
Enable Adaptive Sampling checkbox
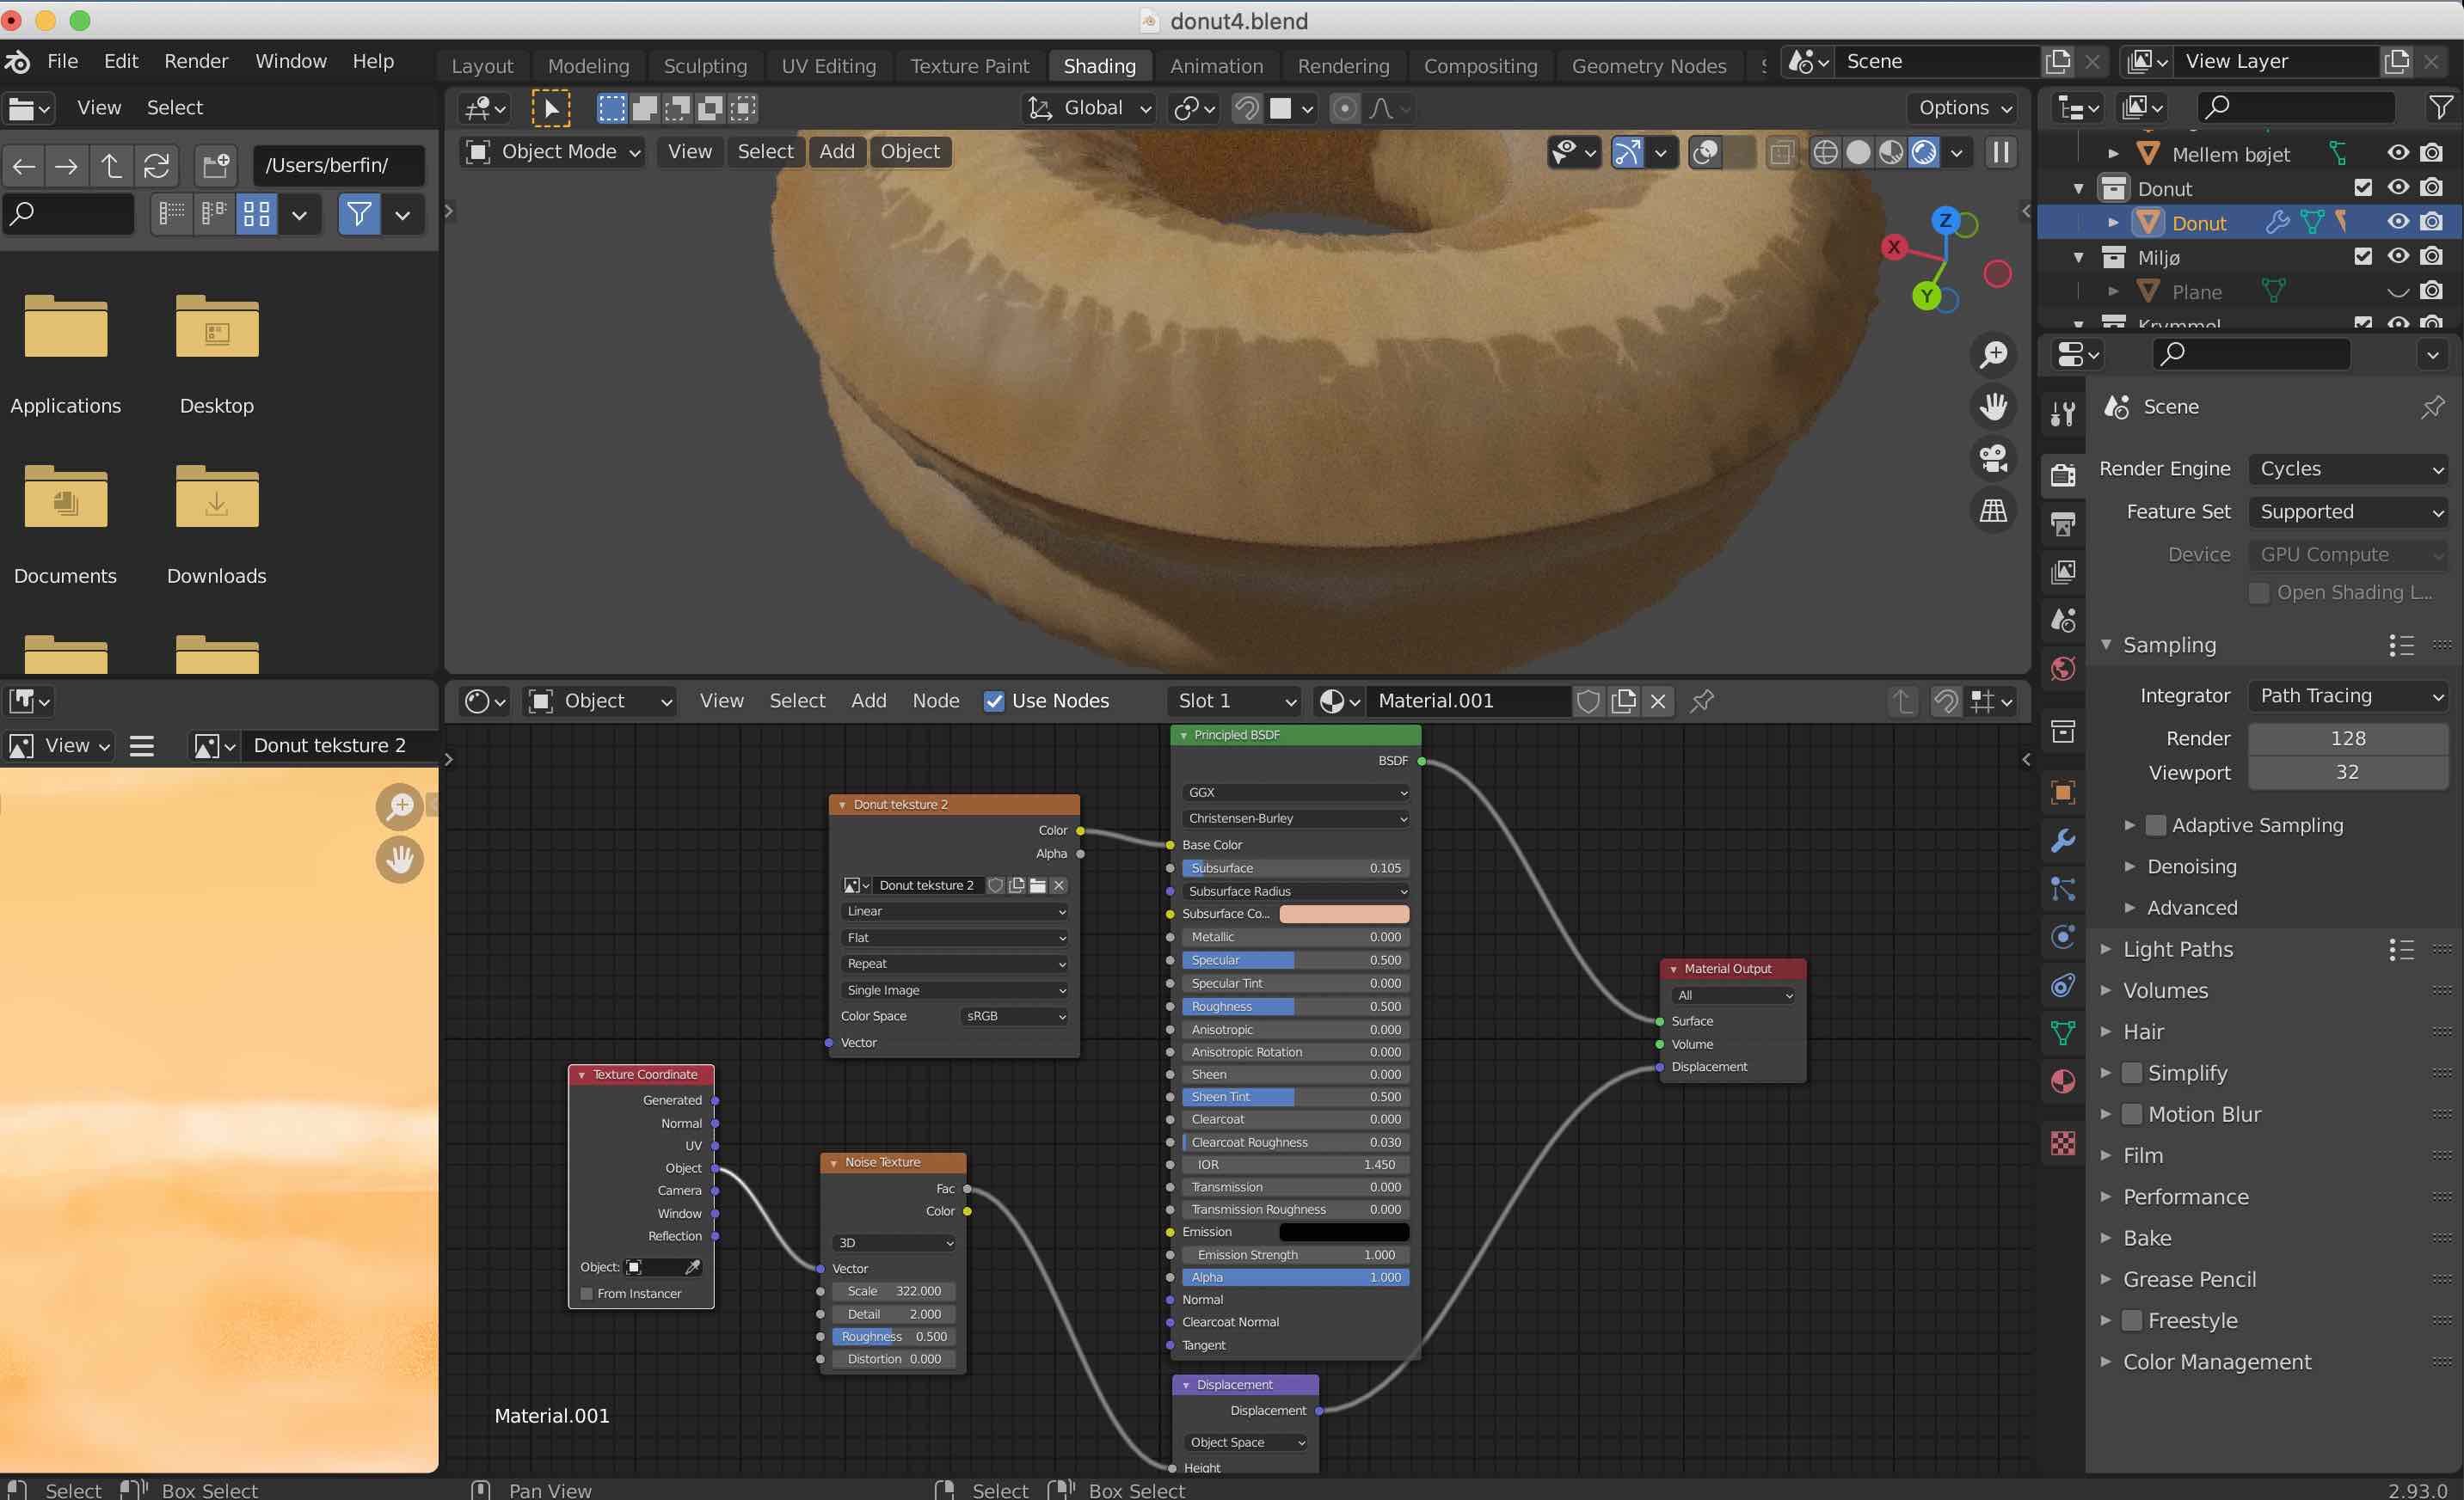tap(2156, 824)
